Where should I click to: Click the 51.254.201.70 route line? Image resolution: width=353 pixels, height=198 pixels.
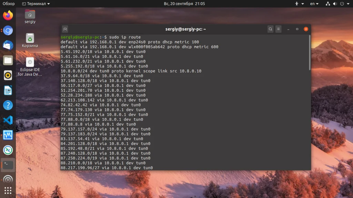tap(103, 90)
